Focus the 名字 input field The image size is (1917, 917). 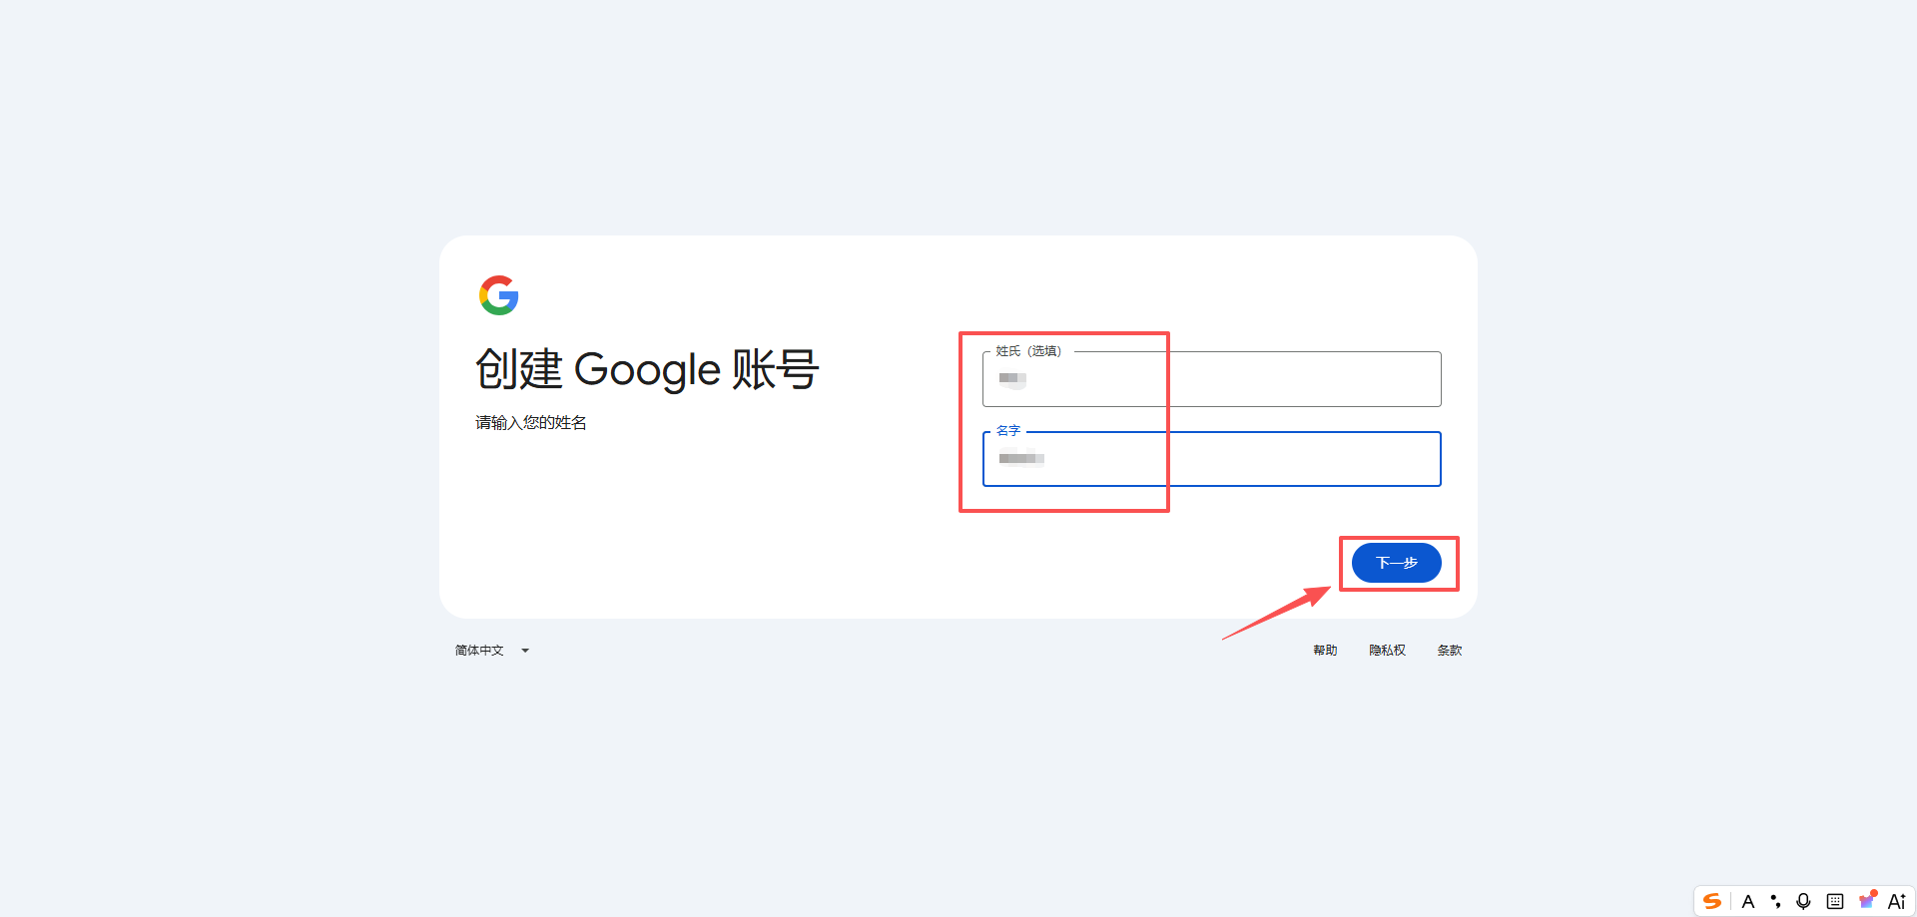click(1211, 459)
